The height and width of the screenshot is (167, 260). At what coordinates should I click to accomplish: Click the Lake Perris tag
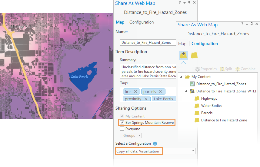[164, 99]
